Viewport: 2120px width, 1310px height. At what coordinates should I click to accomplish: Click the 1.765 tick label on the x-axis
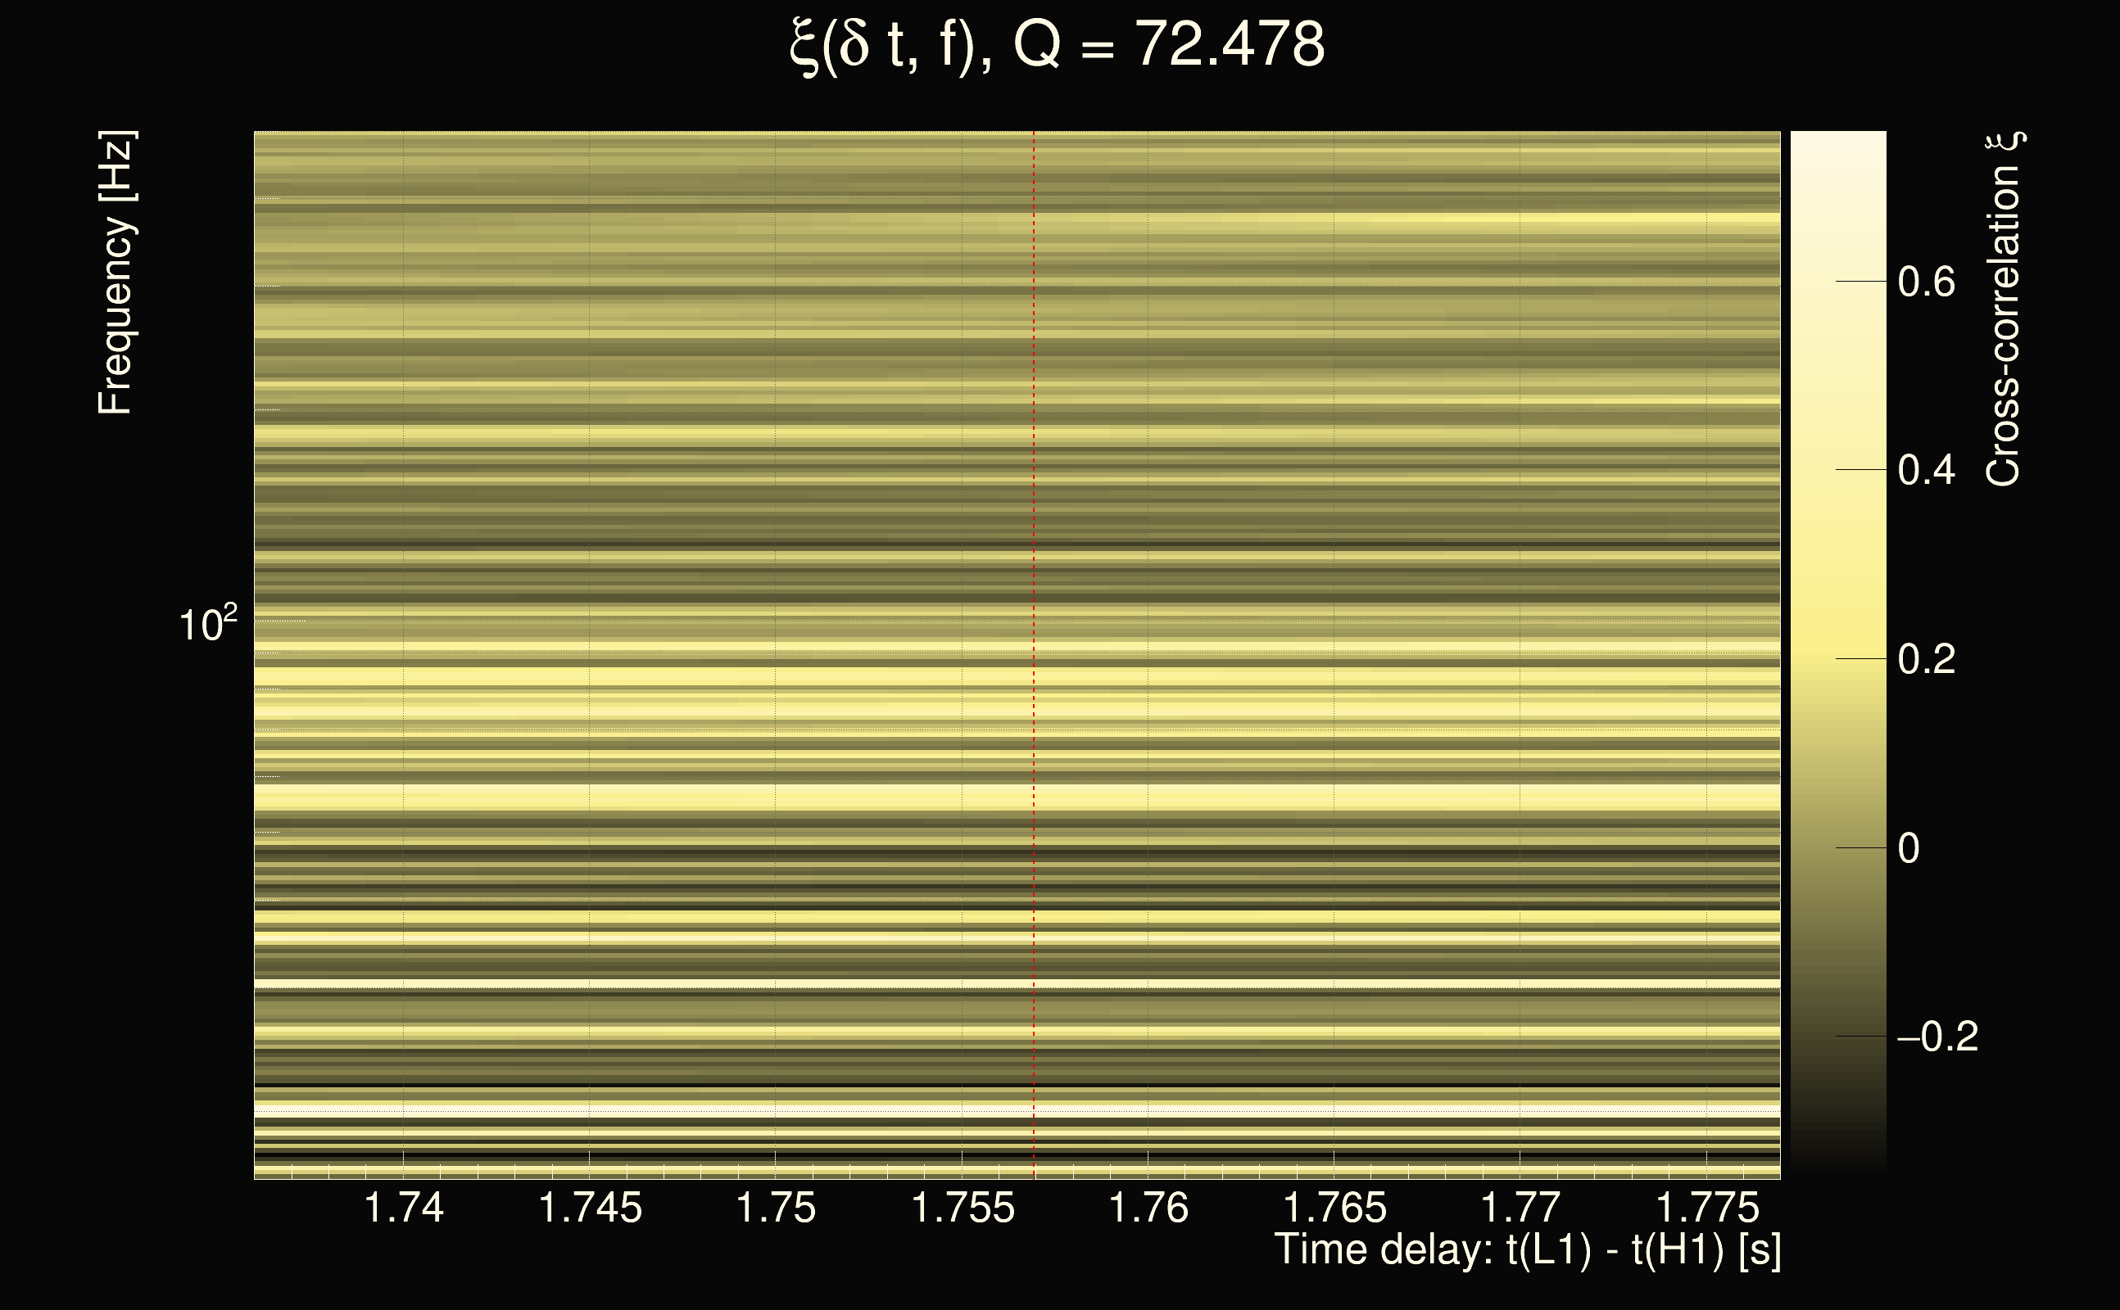point(1334,1208)
